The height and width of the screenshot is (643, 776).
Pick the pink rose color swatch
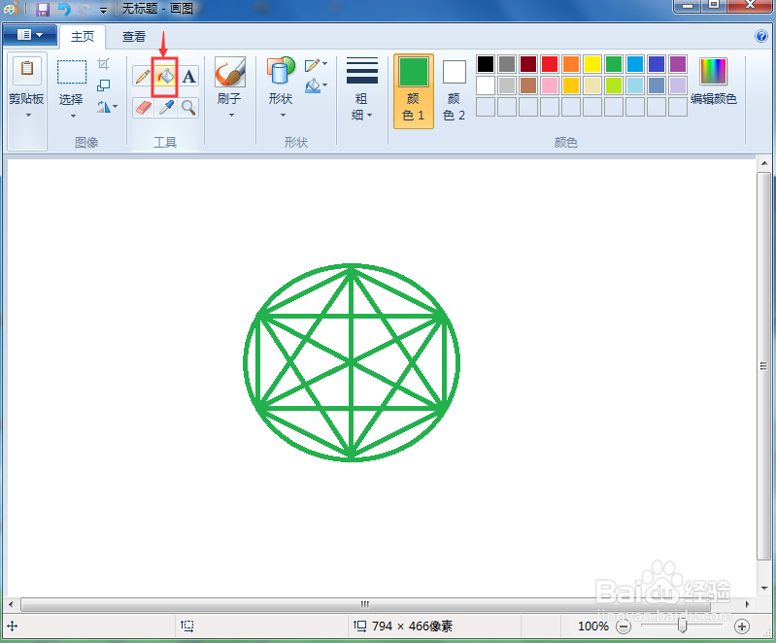(x=550, y=85)
